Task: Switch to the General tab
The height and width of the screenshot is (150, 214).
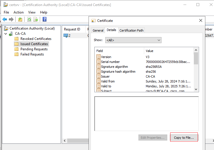Action: [x=98, y=30]
